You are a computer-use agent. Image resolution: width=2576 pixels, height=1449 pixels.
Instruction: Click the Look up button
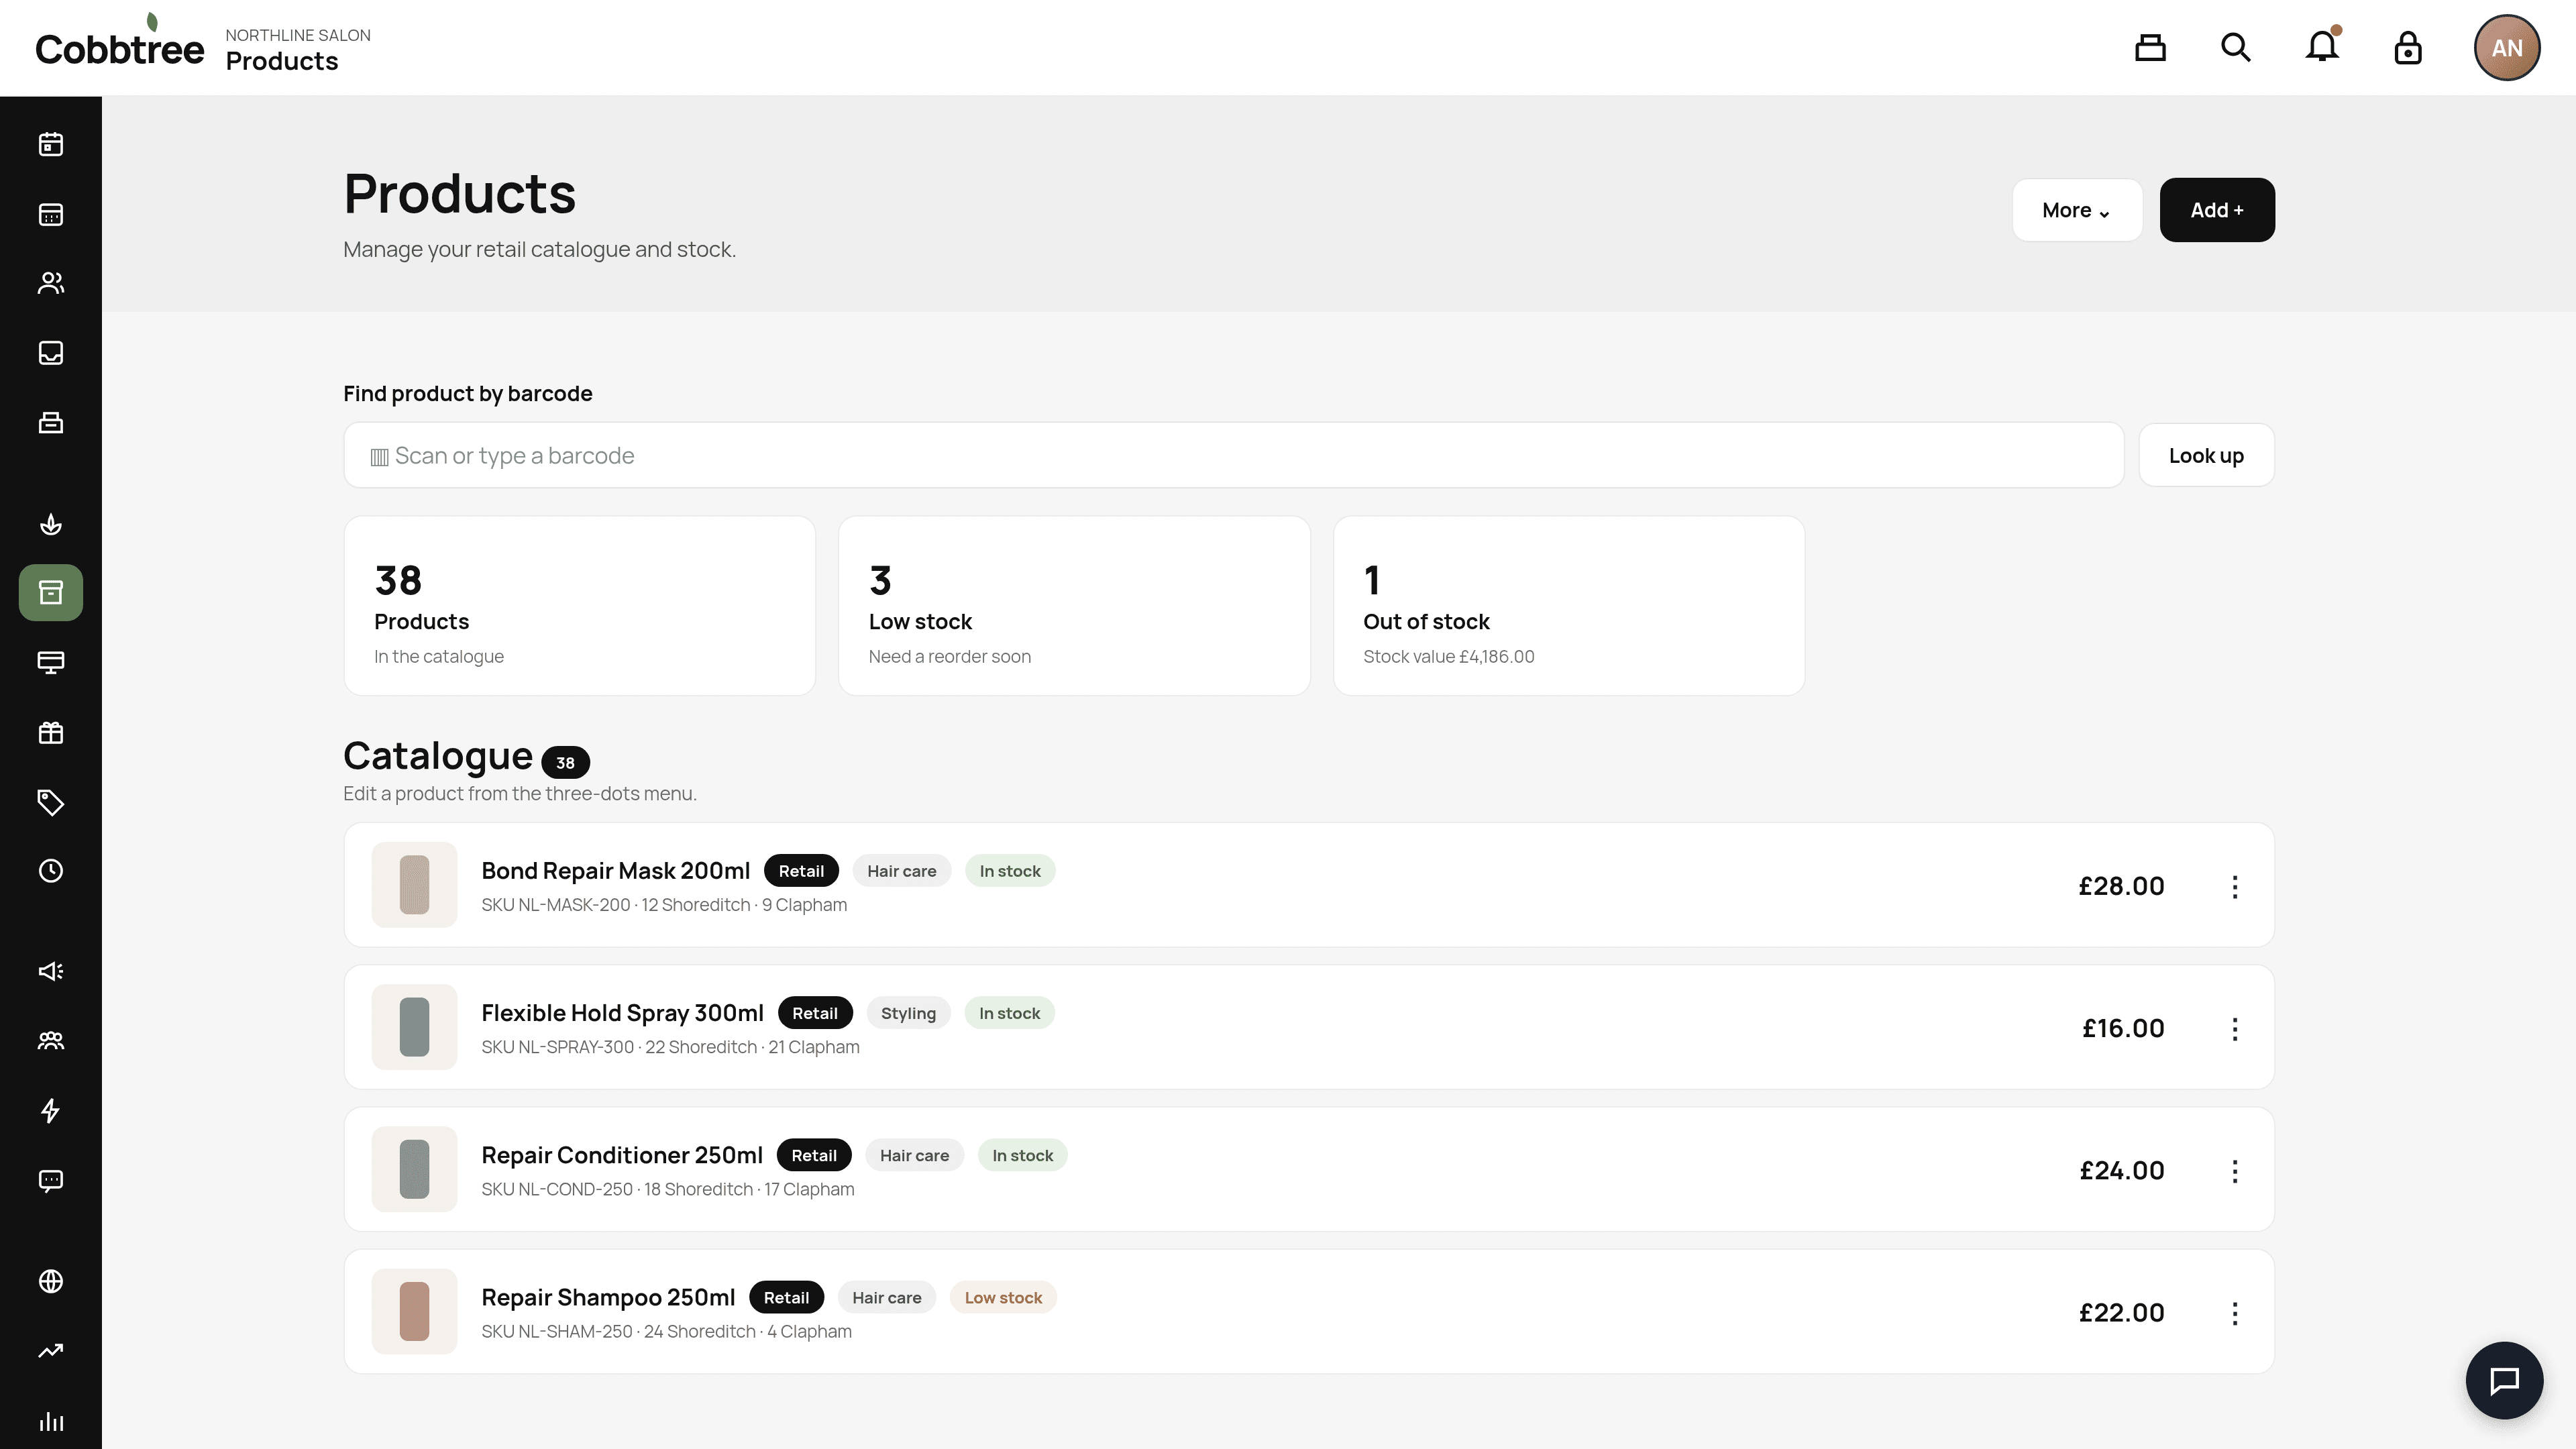2206,456
